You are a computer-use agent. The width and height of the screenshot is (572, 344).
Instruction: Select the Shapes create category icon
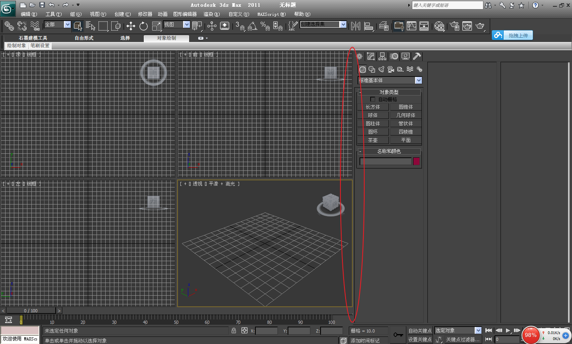point(372,69)
